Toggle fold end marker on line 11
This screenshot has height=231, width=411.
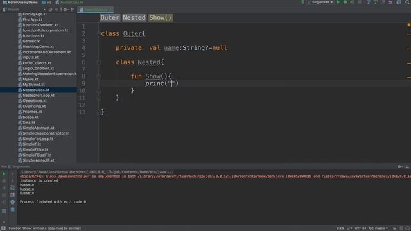[x=99, y=98]
